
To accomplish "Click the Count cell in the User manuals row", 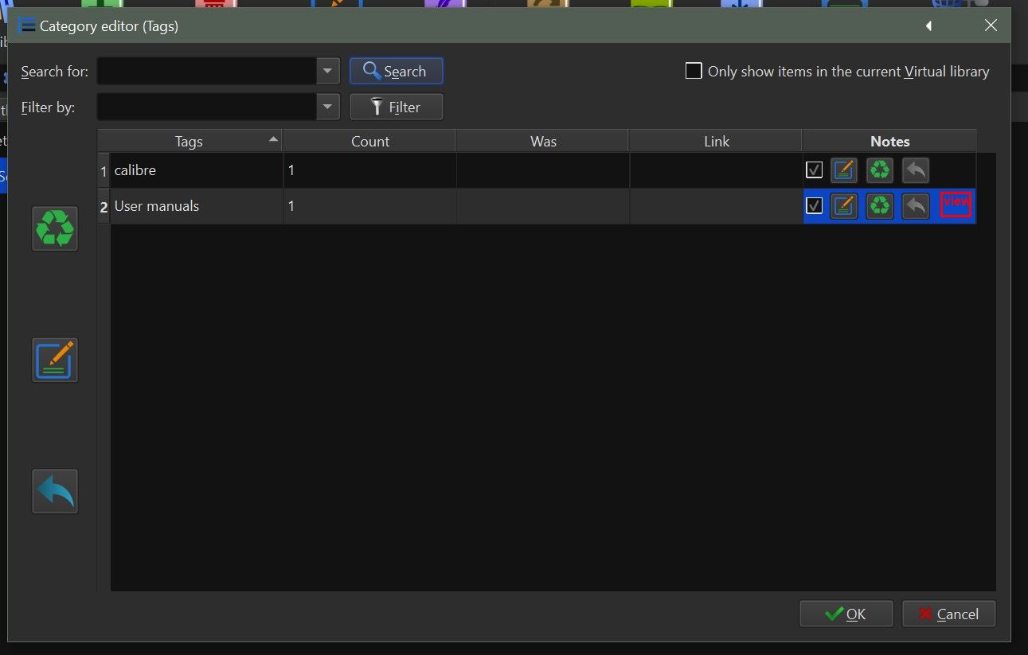I will (369, 206).
